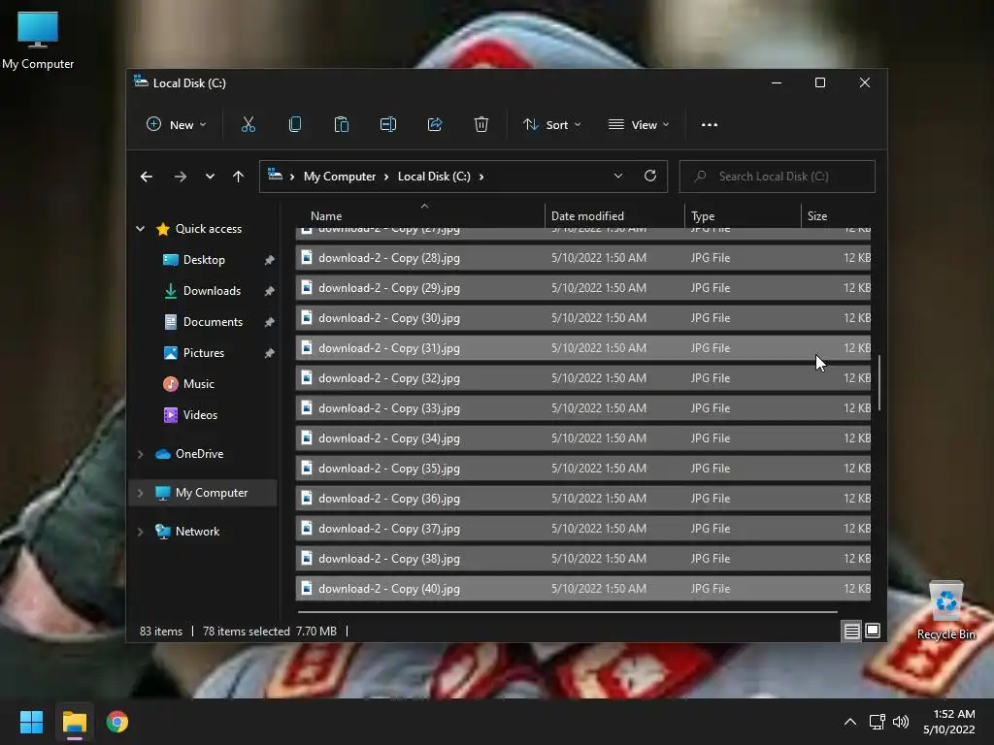
Task: Refresh the folder with circular arrow
Action: click(649, 177)
